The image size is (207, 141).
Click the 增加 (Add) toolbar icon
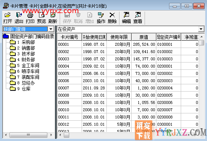click(90, 18)
